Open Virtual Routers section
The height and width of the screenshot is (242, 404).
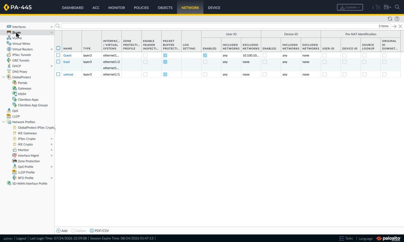point(22,49)
